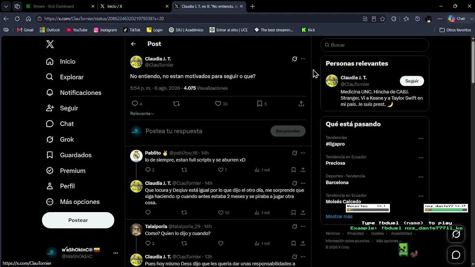The image size is (475, 267).
Task: Open the Copilot Chat button
Action: (x=456, y=19)
